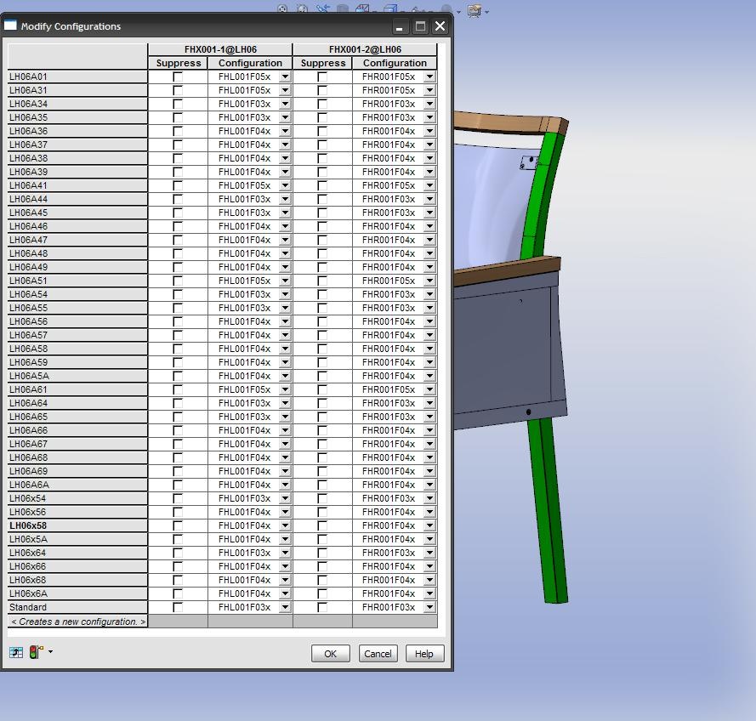This screenshot has height=721, width=756.
Task: Open FHX001-1 configuration dropdown for LH06A01
Action: point(286,77)
